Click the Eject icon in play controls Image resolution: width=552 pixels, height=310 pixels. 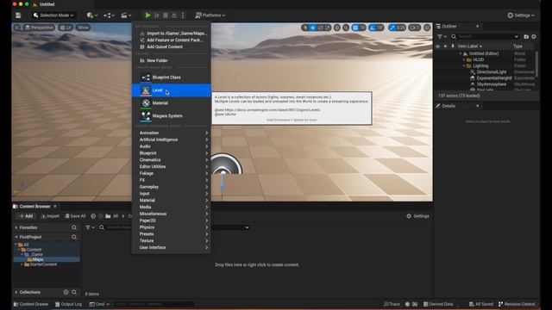pos(174,15)
